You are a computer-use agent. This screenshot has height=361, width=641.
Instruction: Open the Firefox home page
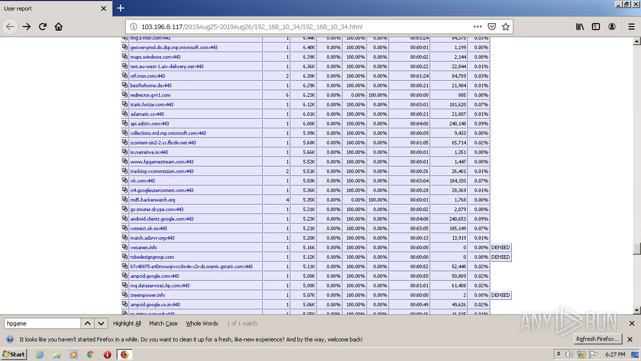click(59, 27)
